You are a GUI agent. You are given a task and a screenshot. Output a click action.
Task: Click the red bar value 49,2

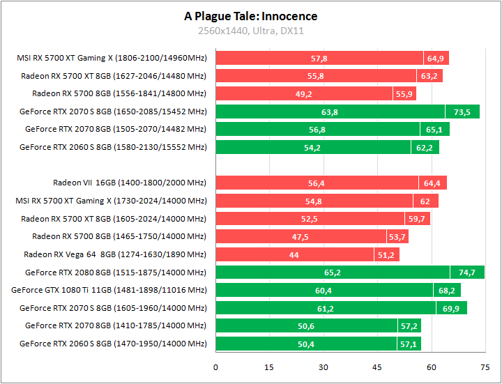coord(304,94)
